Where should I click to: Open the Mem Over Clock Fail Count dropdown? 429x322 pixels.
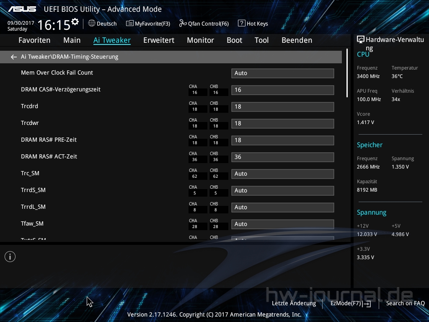(283, 73)
